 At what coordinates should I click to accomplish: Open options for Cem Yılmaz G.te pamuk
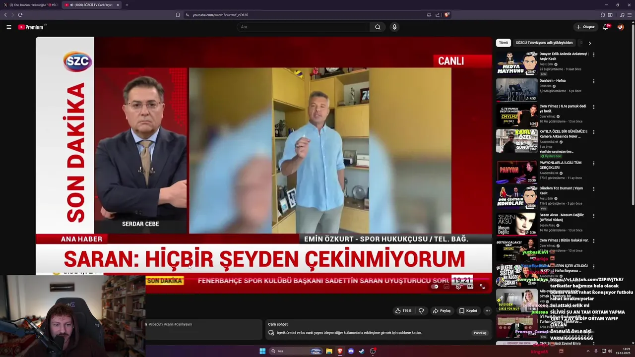click(594, 107)
